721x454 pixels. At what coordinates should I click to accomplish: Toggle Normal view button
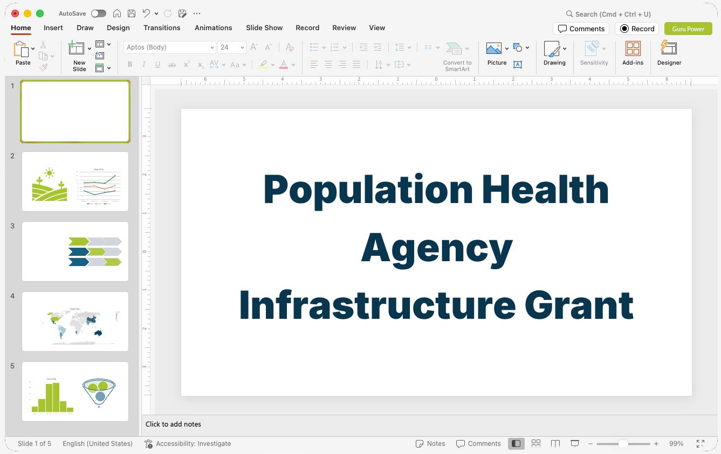click(516, 444)
